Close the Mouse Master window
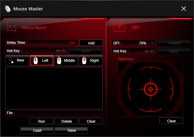This screenshot has height=137, width=194. coord(184,9)
